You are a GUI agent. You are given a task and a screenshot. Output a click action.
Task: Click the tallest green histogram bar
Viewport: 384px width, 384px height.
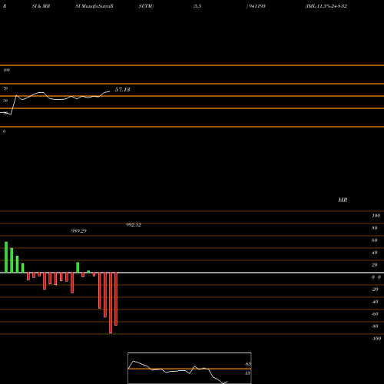coord(6,257)
